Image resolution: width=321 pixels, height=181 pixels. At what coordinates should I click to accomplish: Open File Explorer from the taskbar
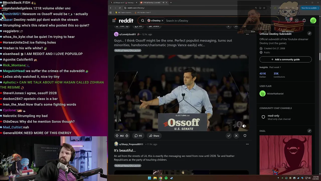[155, 178]
